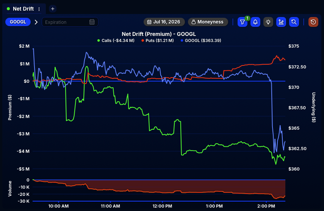Open the Moneyness selector
The image size is (324, 211).
point(208,22)
